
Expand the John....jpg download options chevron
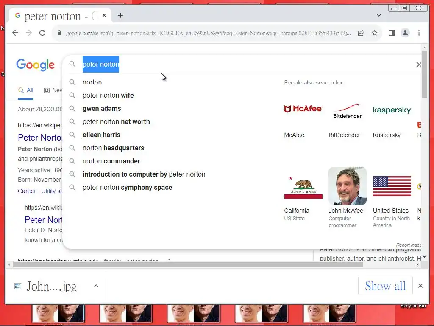point(96,286)
